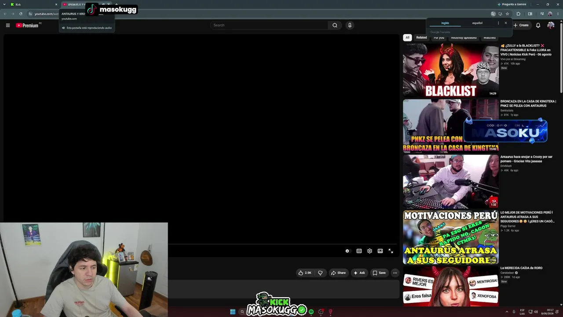Open La merecida caída de Roro thumbnail
This screenshot has height=317, width=563.
[x=451, y=287]
